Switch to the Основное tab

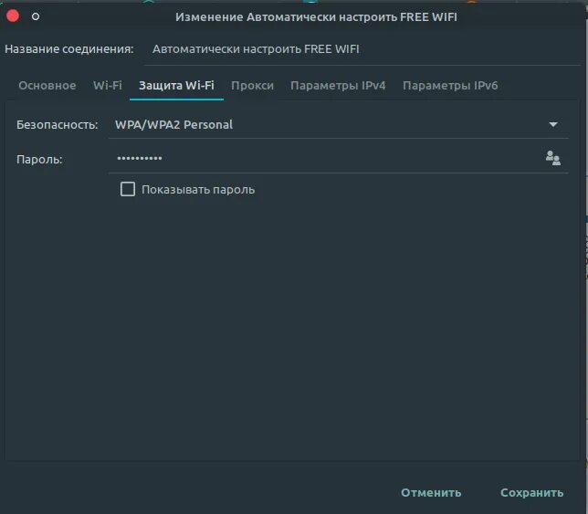(47, 86)
